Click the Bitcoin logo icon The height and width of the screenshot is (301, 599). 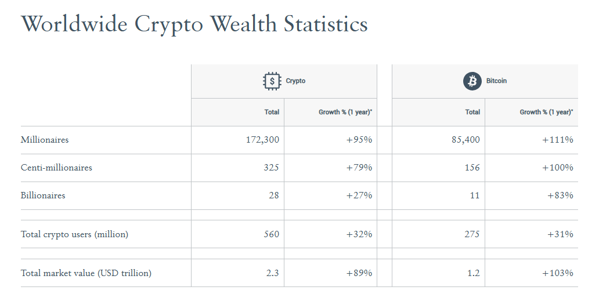(x=472, y=81)
